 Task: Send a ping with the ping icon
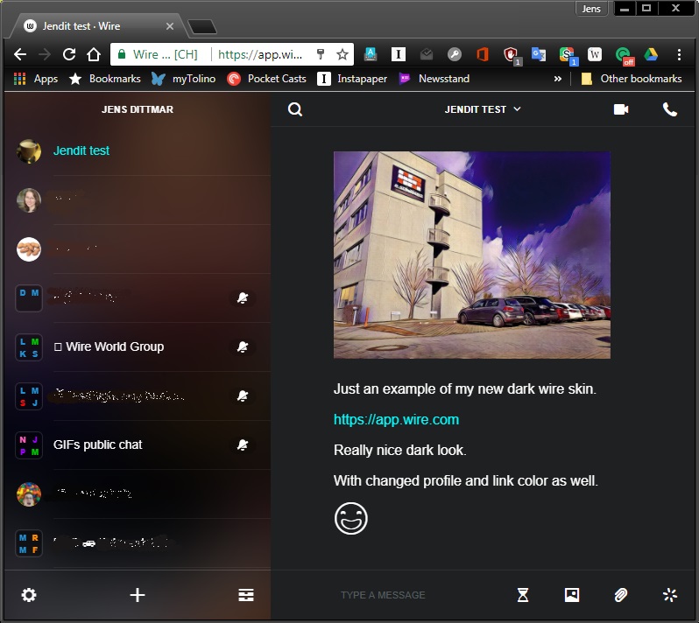(x=669, y=594)
